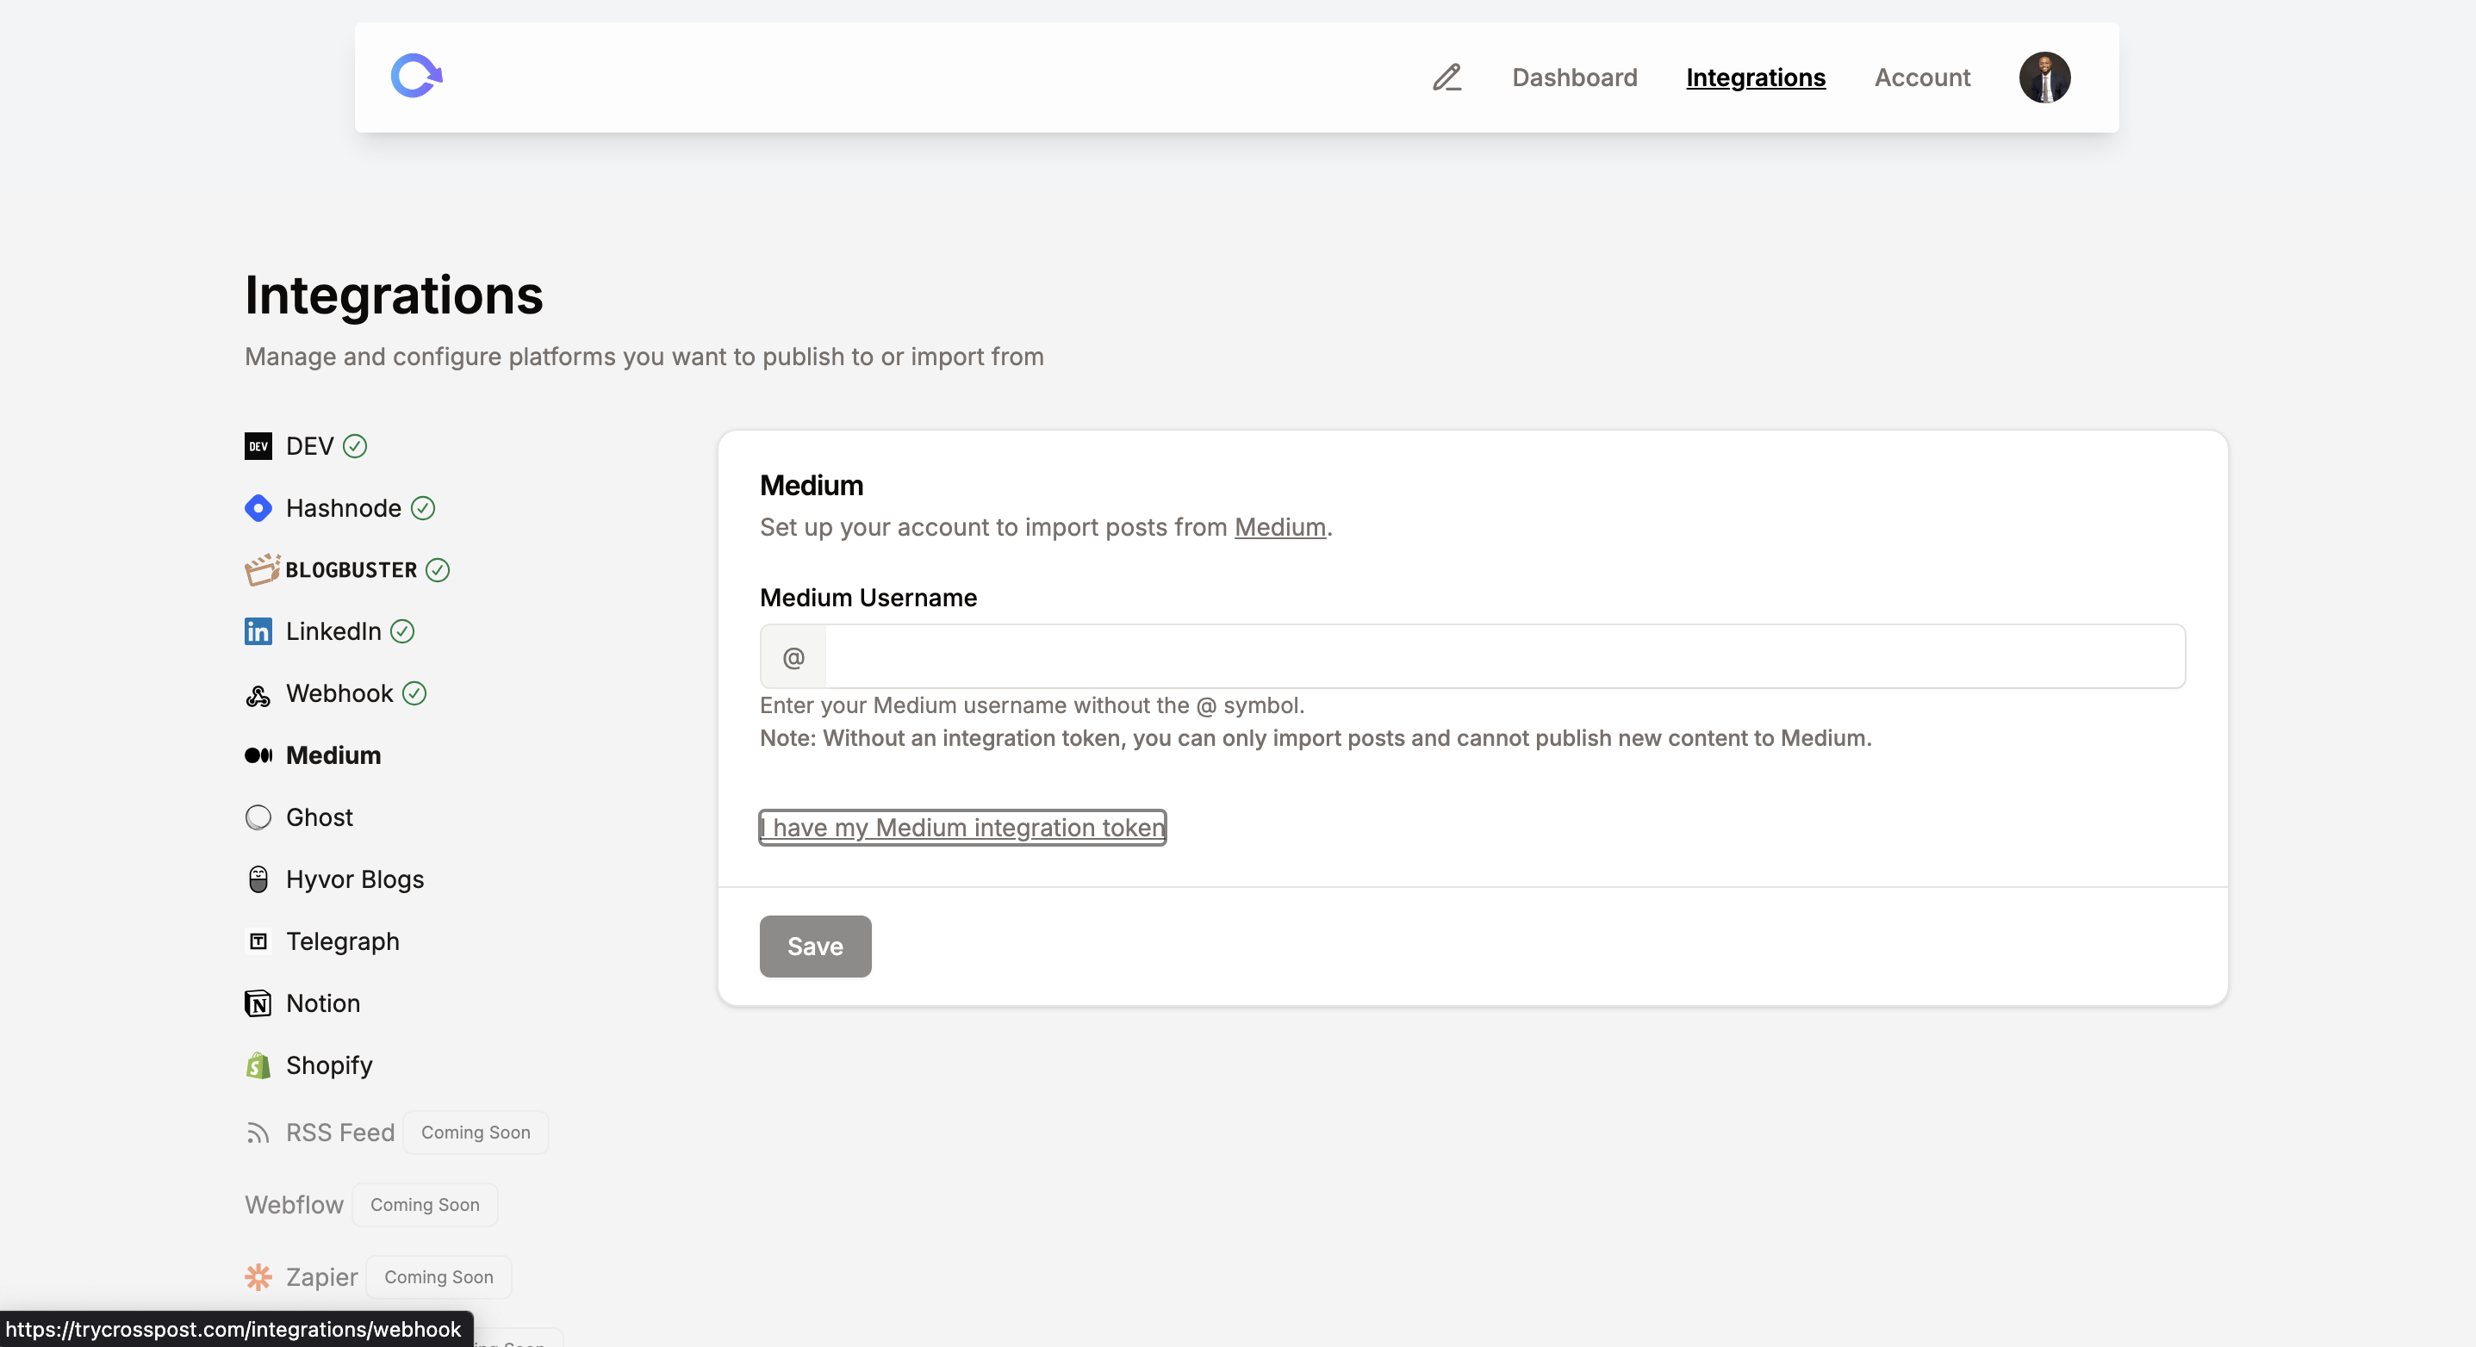Viewport: 2476px width, 1347px height.
Task: Open the user avatar profile picture
Action: 2044,77
